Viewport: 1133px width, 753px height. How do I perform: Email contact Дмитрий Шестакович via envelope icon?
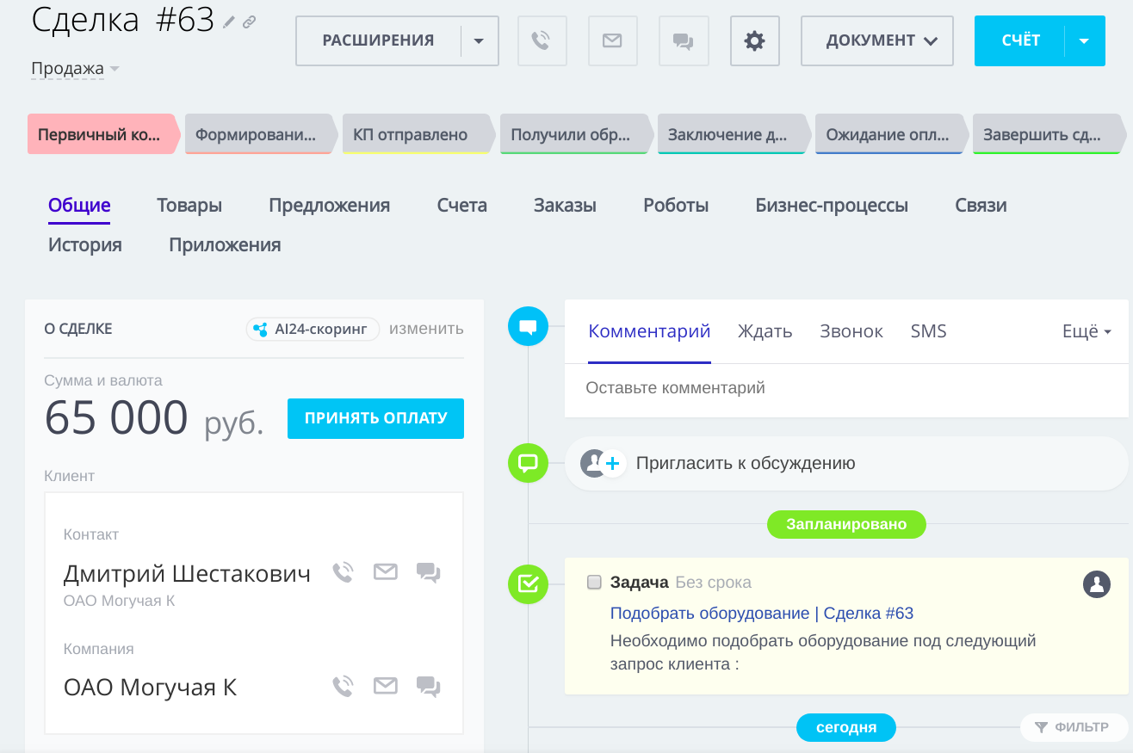point(386,572)
